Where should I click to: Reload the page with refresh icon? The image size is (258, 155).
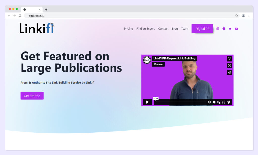tap(20, 15)
